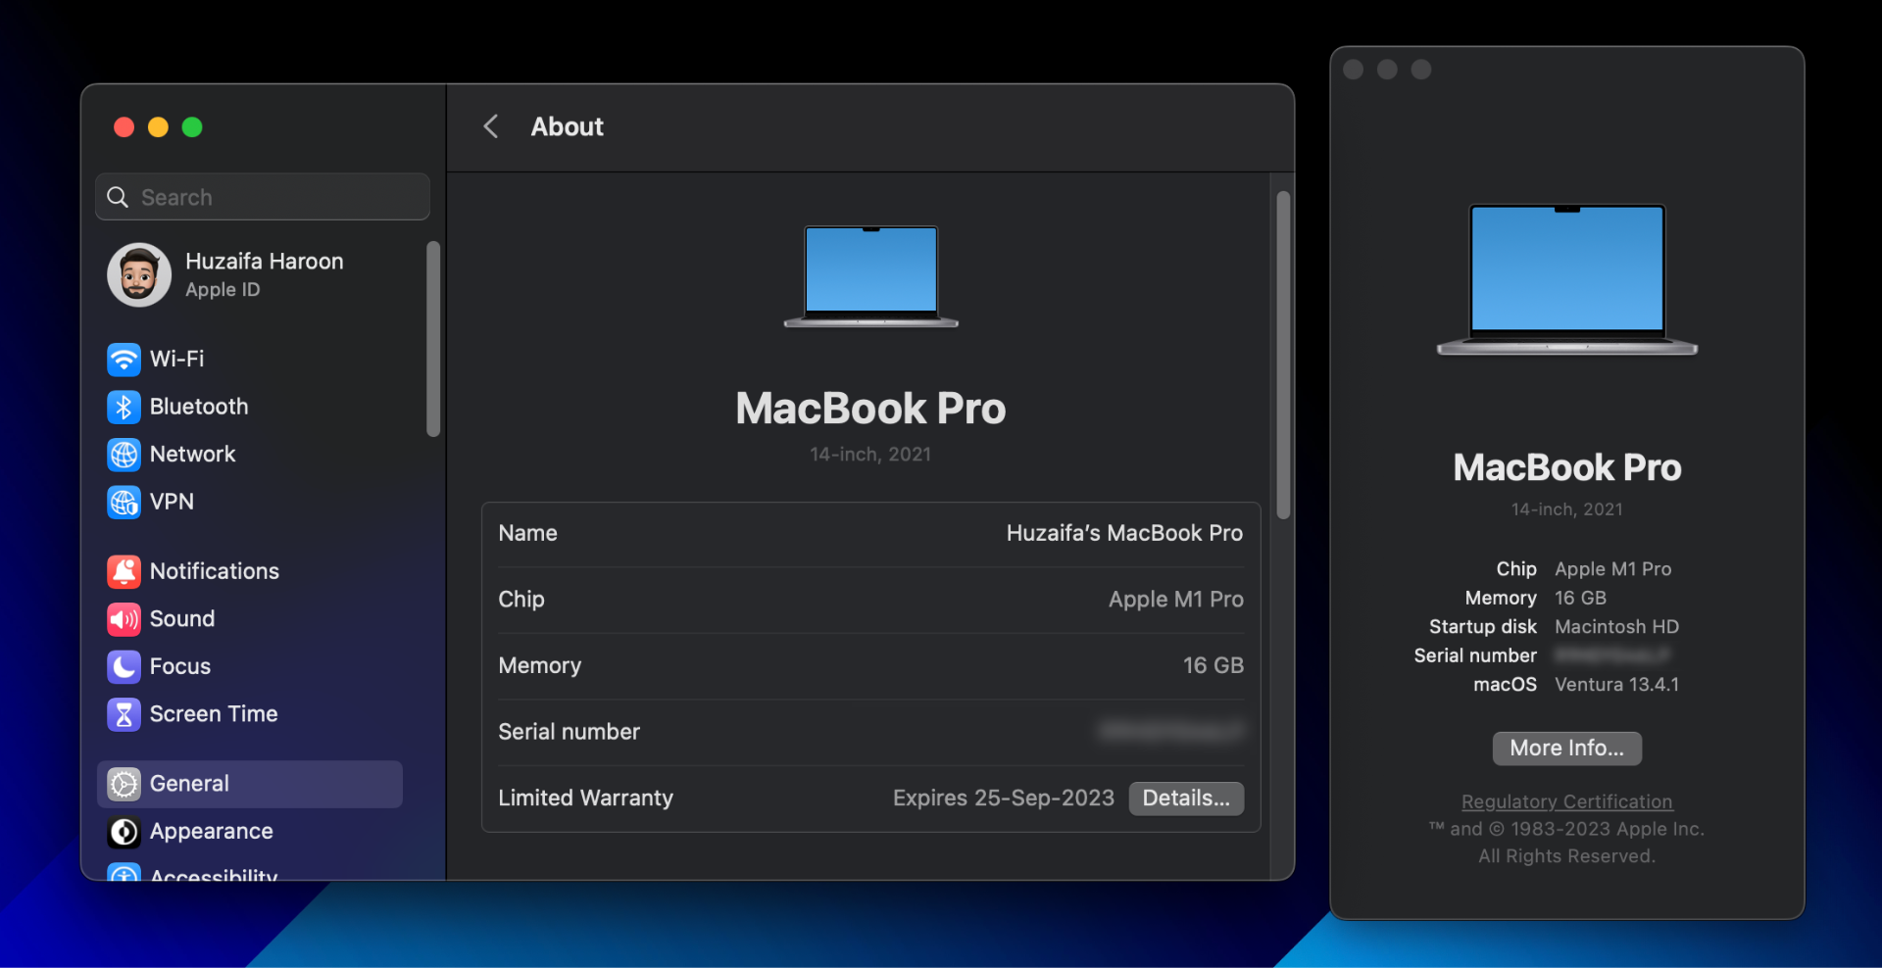The image size is (1882, 968).
Task: Open the Regulatory Certification link
Action: coord(1566,801)
